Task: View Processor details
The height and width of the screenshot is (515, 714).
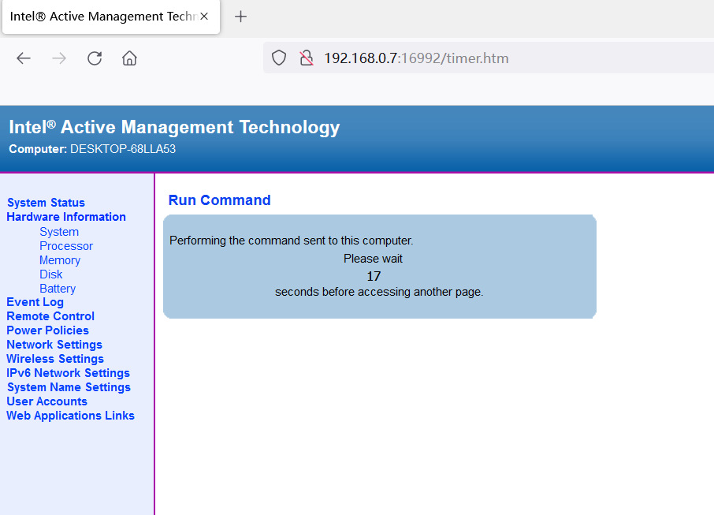Action: 66,245
